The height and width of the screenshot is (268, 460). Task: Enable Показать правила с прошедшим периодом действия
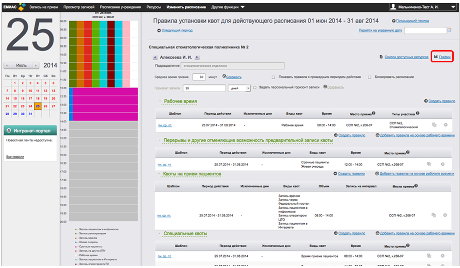point(273,77)
